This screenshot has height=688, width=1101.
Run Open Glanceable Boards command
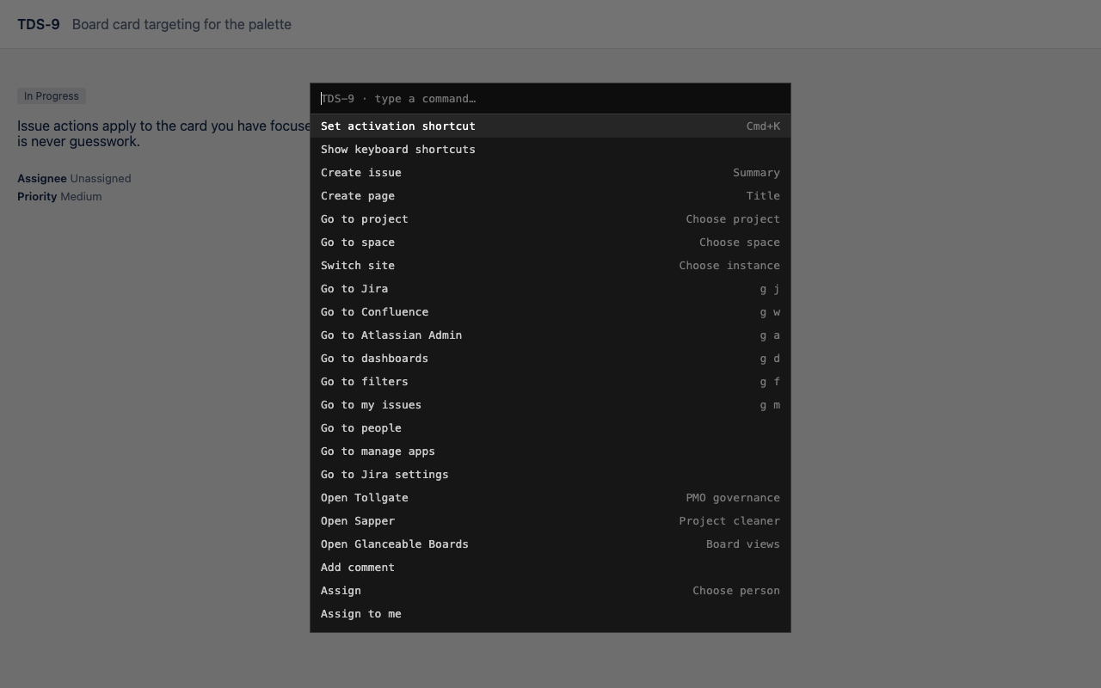point(550,544)
